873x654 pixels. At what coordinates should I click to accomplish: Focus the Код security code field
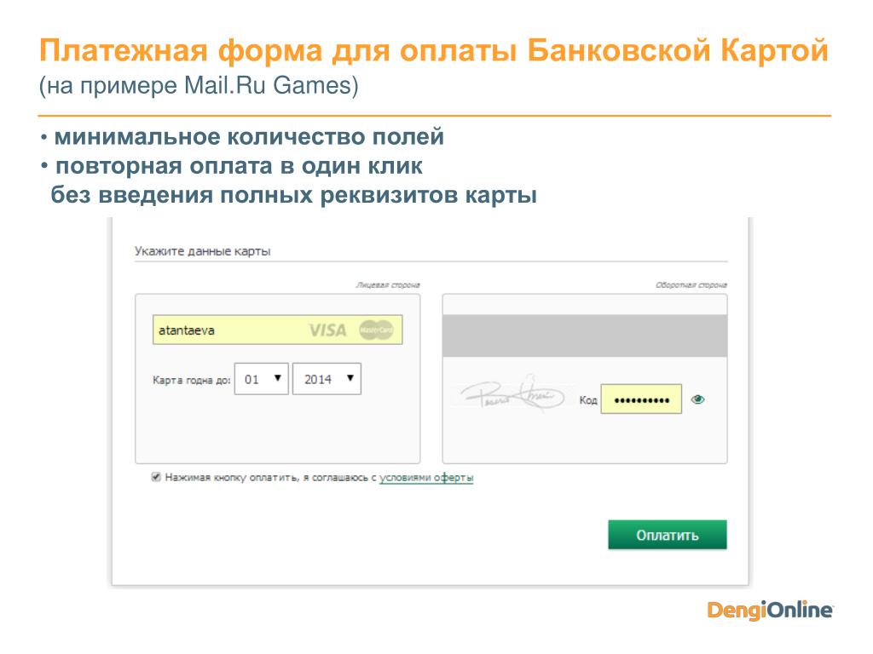(x=641, y=399)
